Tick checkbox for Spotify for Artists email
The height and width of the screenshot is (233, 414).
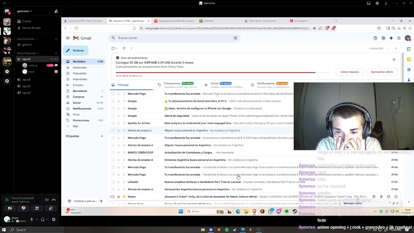point(113,123)
